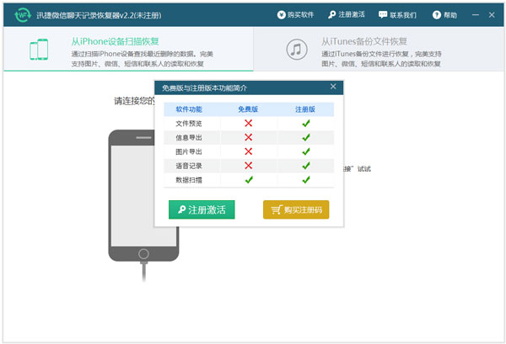The height and width of the screenshot is (344, 506).
Task: Select the 数据扫描 row label
Action: pos(189,180)
